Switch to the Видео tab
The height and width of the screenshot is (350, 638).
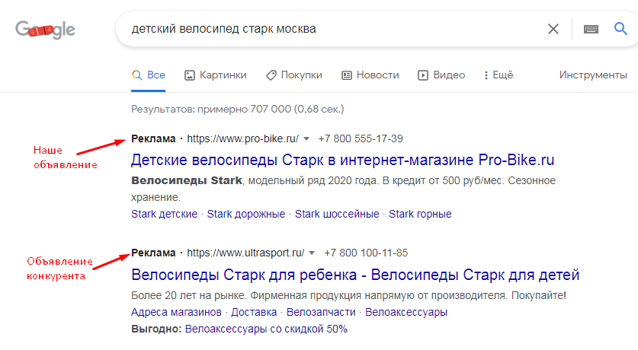(x=441, y=75)
